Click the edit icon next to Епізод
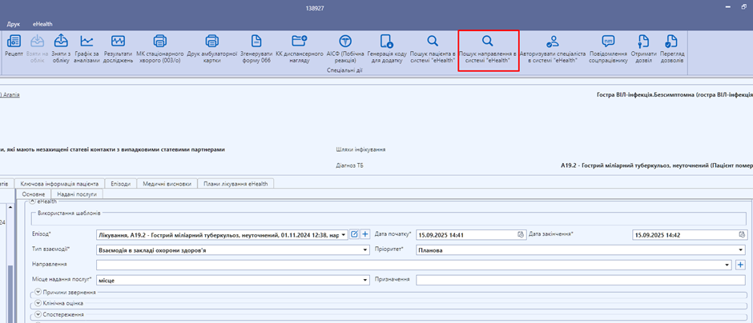Screen dimensions: 753x323 [355, 234]
